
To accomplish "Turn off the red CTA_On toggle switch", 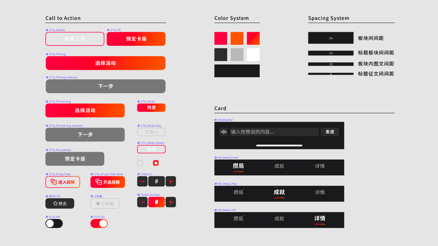I will click(99, 223).
